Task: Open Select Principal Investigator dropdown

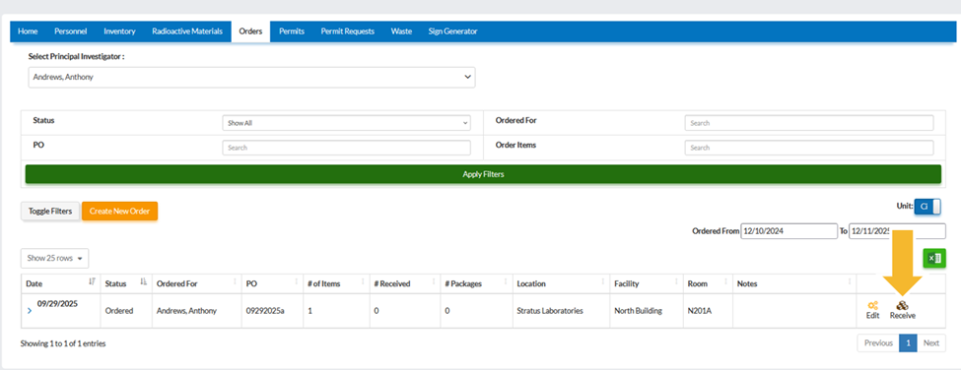Action: coord(251,78)
